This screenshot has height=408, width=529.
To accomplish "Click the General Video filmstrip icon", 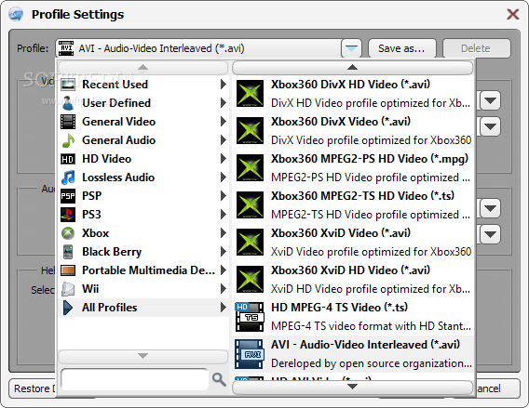I will [68, 122].
